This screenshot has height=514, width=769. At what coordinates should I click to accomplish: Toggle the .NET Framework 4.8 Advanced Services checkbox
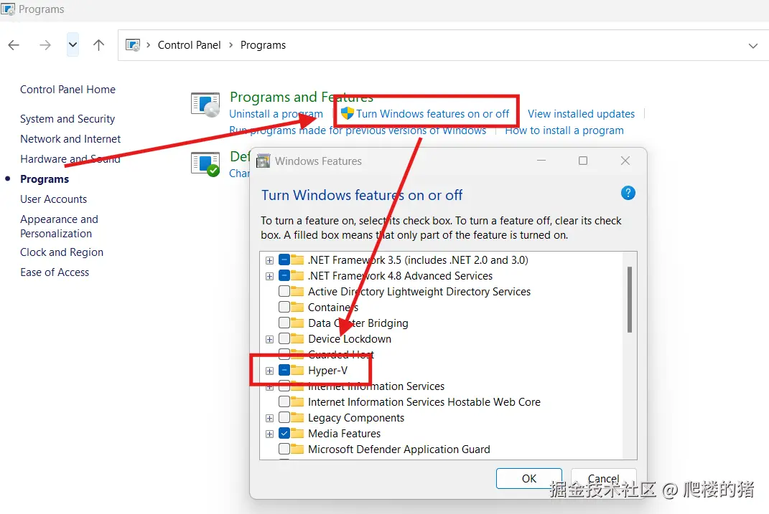[284, 275]
